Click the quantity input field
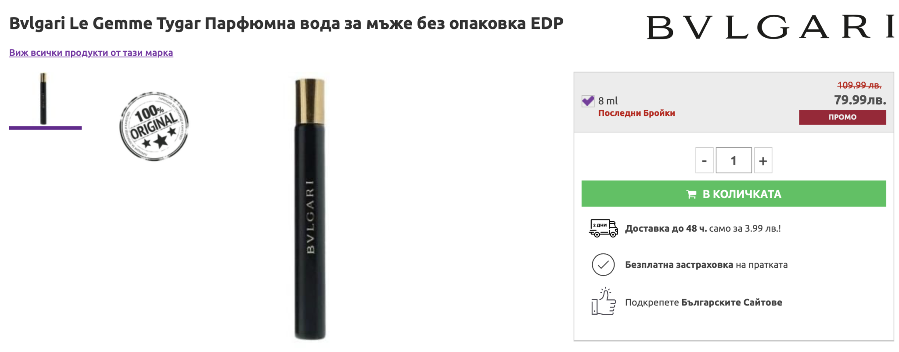The image size is (899, 352). [x=734, y=161]
